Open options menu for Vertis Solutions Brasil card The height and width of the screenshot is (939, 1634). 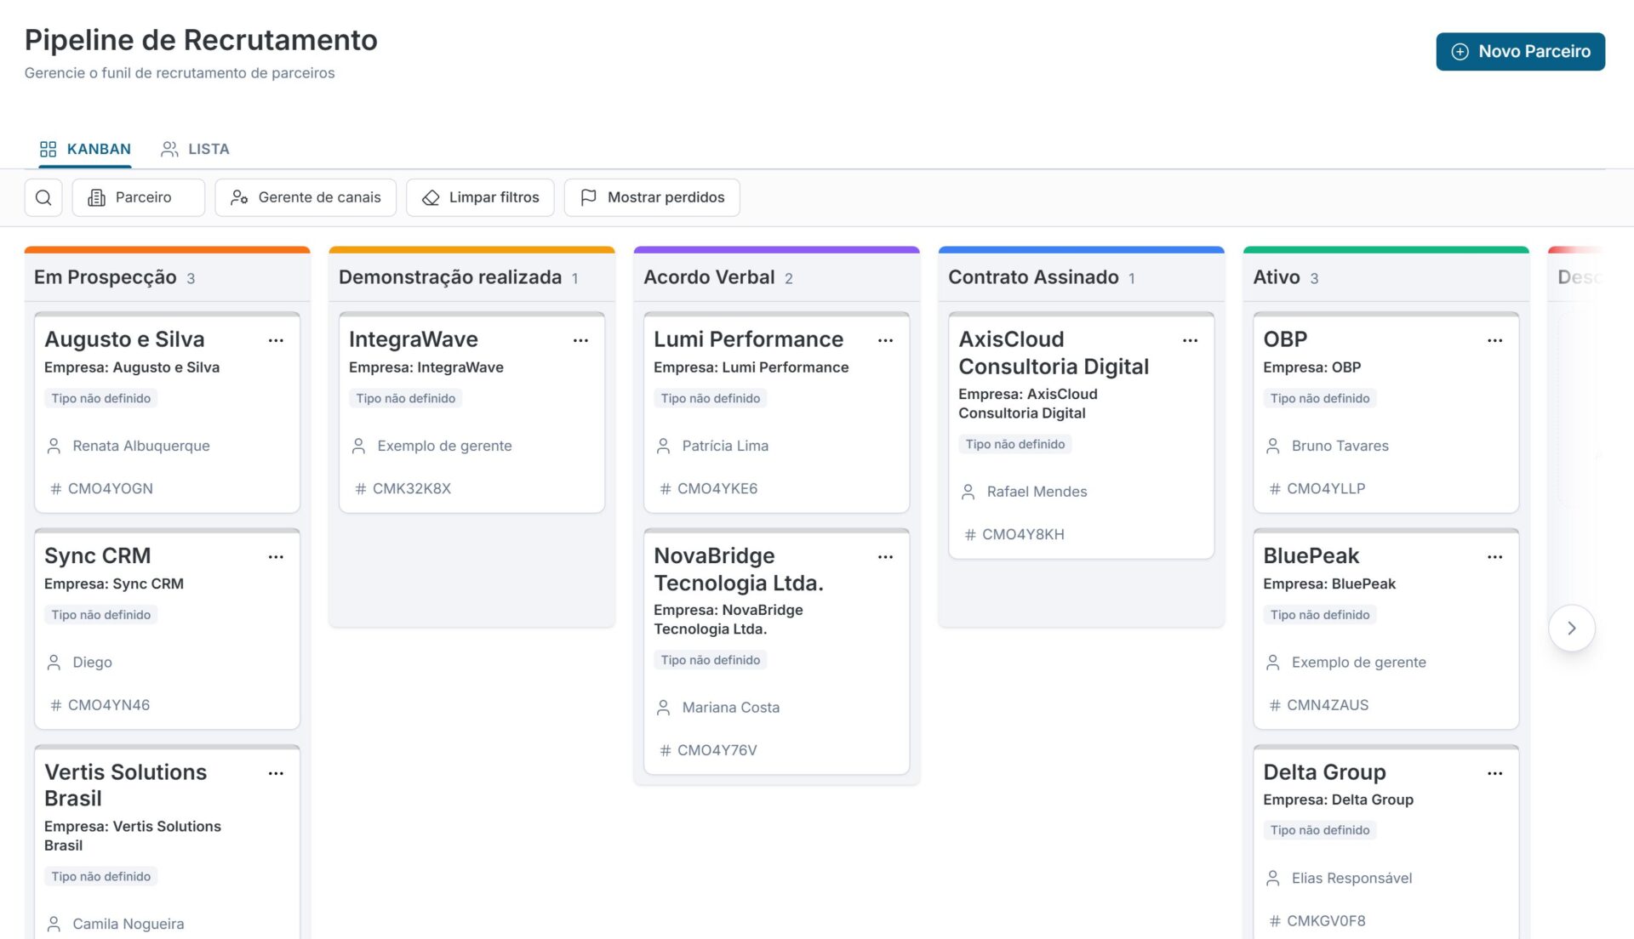(x=276, y=773)
